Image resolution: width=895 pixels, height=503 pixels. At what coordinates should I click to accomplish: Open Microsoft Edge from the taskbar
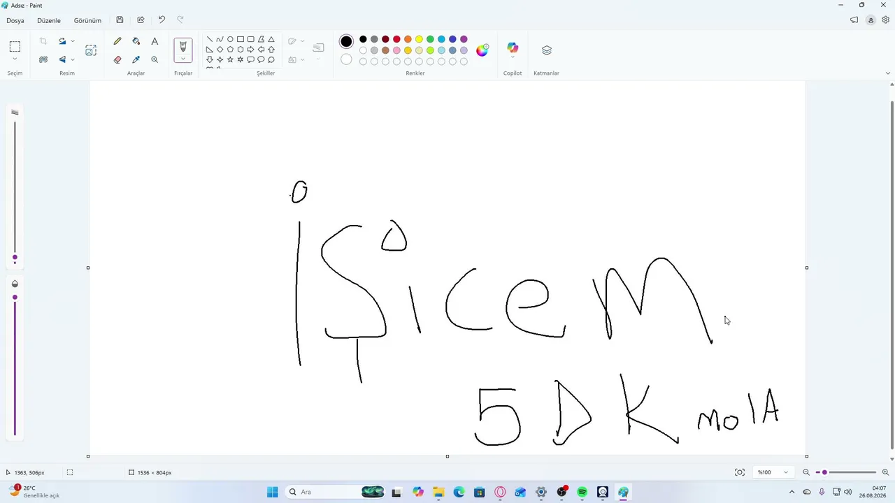[x=459, y=492]
